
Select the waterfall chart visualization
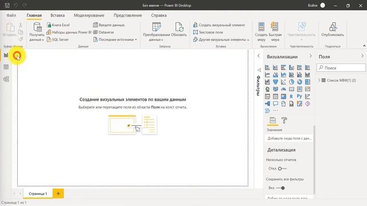267,82
